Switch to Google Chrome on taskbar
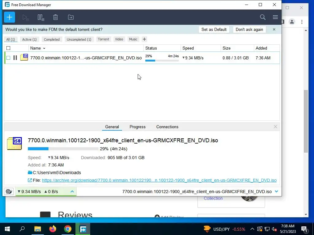 click(68, 229)
